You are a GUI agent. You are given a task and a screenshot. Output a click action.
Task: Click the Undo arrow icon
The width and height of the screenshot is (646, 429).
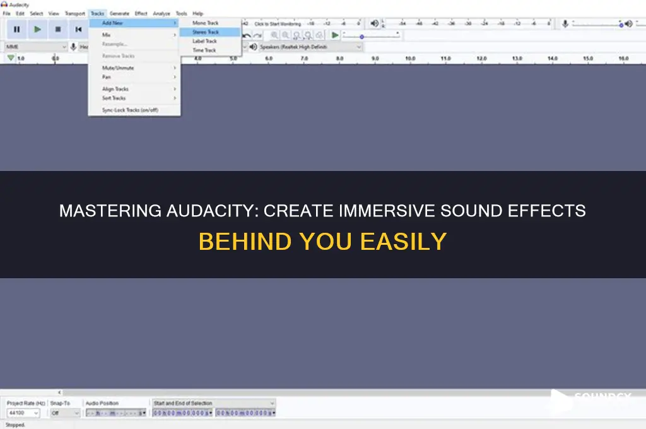[247, 35]
